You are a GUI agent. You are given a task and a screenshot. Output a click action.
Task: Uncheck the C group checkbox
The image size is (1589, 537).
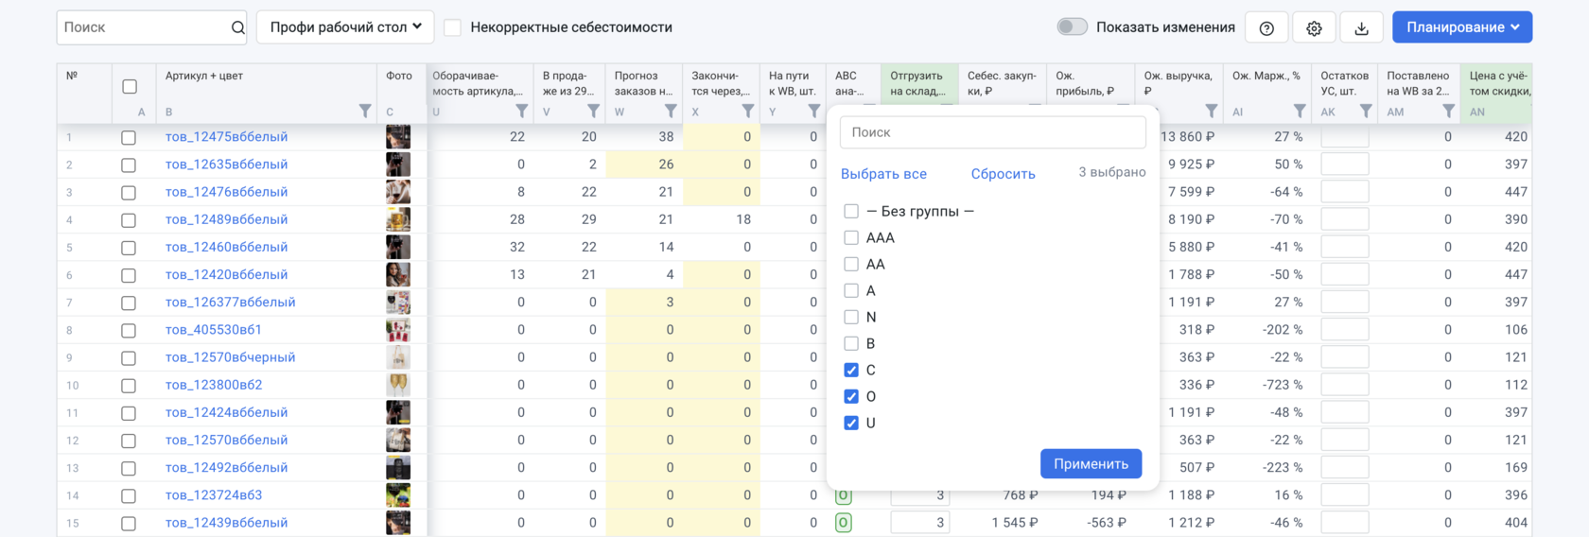(x=851, y=371)
